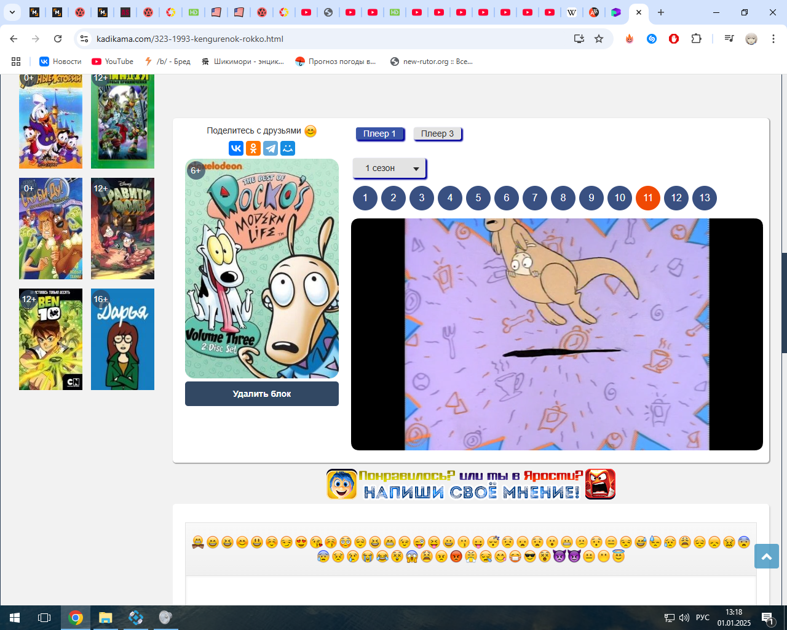Select episode 7

point(535,197)
